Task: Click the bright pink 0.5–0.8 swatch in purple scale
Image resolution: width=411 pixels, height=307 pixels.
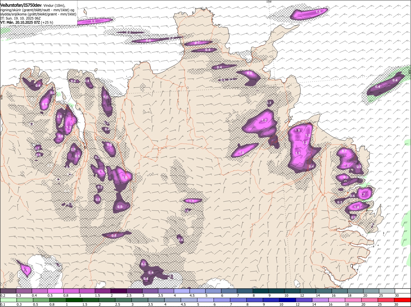Action: pos(55,291)
